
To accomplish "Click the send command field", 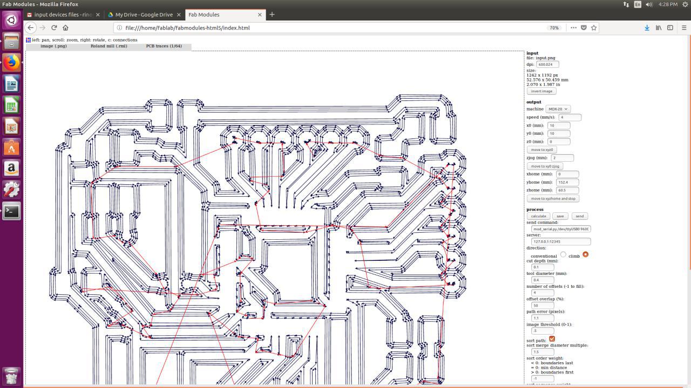I will (x=561, y=228).
